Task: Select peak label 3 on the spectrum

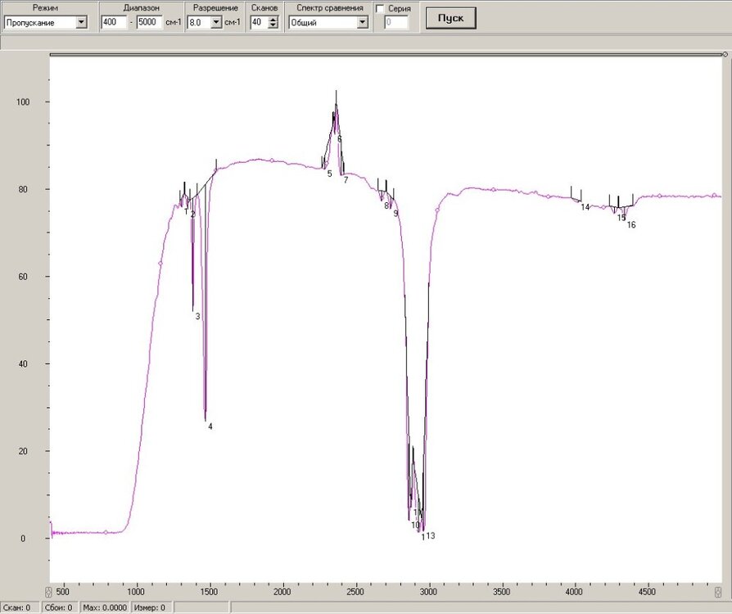Action: click(197, 316)
